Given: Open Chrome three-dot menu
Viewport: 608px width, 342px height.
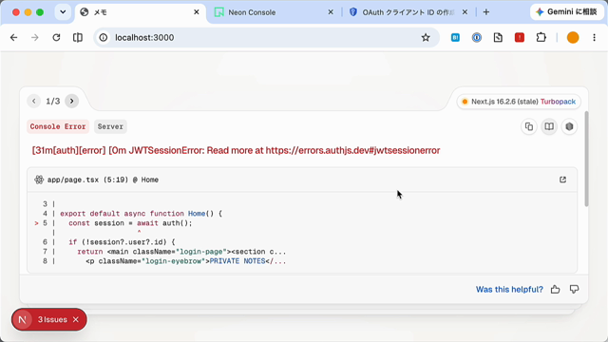Looking at the screenshot, I should click(594, 38).
